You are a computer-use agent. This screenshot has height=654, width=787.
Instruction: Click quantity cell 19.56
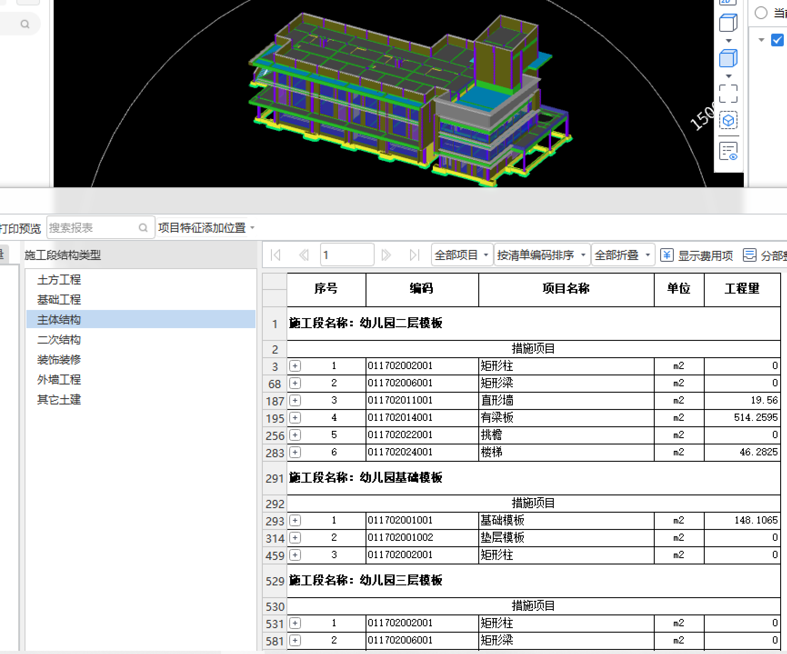click(742, 400)
